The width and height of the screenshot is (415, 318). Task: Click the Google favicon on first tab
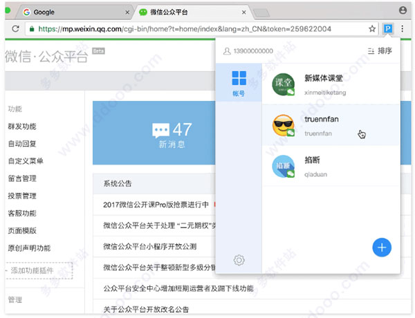(x=26, y=12)
